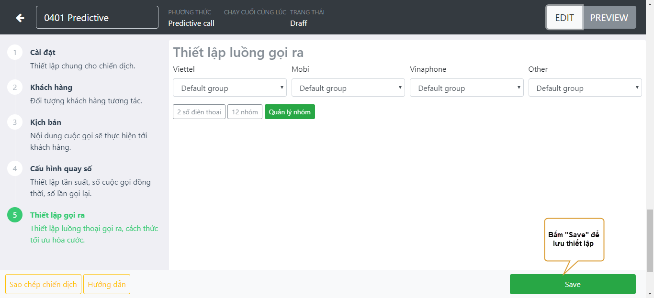Select step 2 circle for Khách hàng

(x=15, y=88)
